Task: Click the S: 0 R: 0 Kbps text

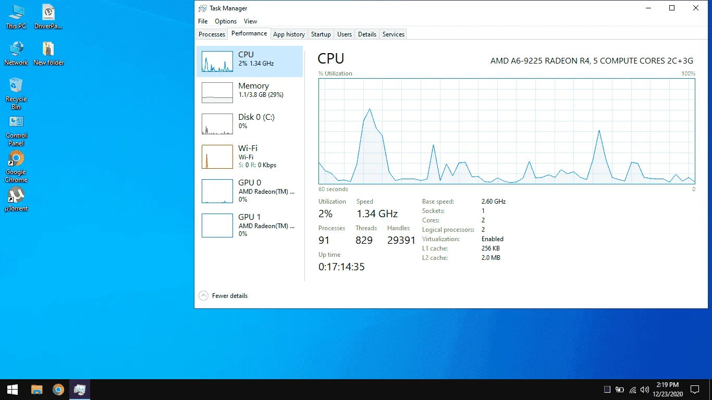Action: tap(257, 165)
